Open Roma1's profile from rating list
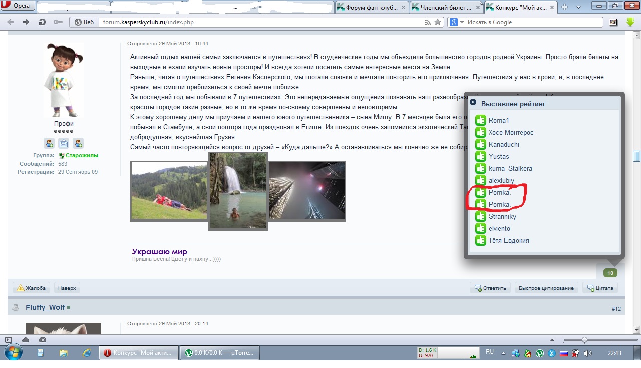This screenshot has height=368, width=641. pyautogui.click(x=499, y=120)
